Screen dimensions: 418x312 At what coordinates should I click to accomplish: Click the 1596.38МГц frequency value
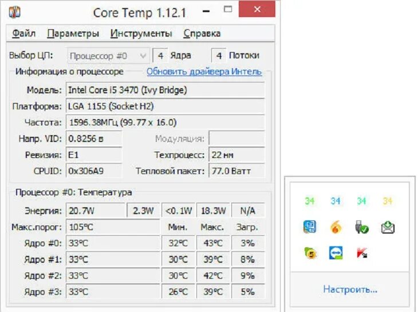pyautogui.click(x=165, y=123)
